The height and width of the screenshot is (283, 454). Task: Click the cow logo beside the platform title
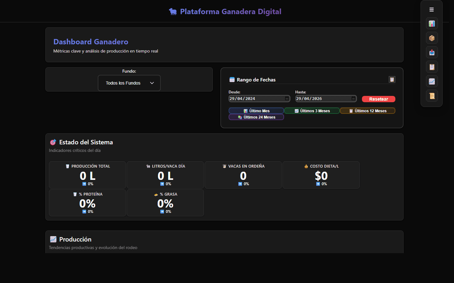(x=173, y=12)
